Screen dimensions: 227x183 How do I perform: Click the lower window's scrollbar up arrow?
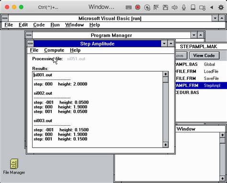[222, 135]
